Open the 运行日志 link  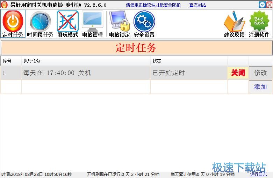pos(258,174)
